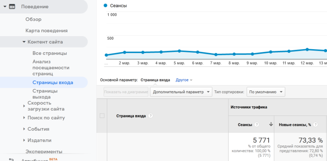Open the Обзор report
This screenshot has height=161, width=327.
coord(33,20)
